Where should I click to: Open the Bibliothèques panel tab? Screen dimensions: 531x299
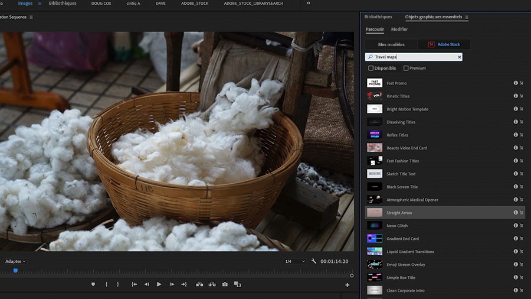tap(378, 17)
